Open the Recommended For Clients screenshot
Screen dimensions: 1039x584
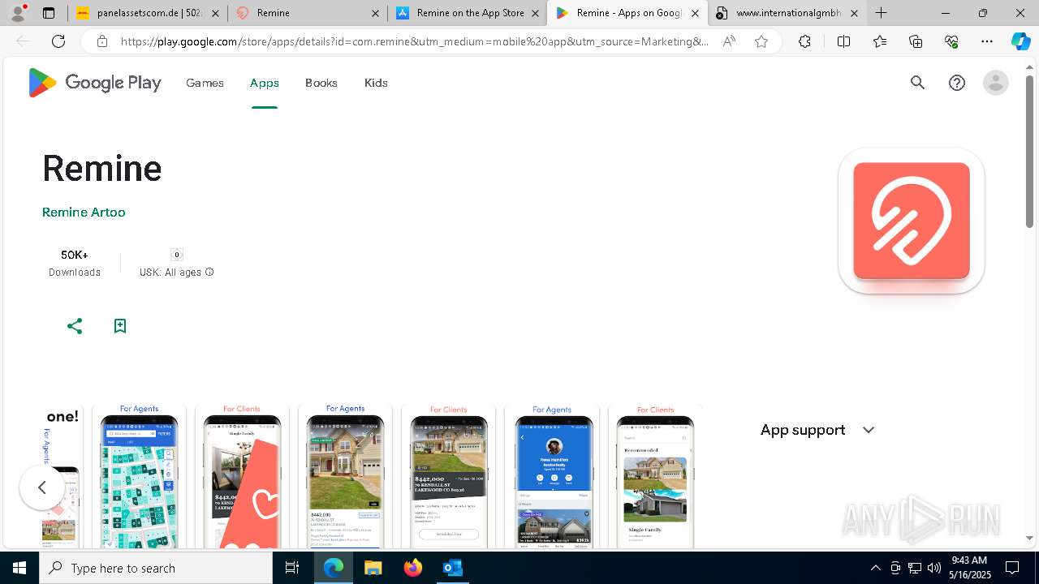pos(655,477)
